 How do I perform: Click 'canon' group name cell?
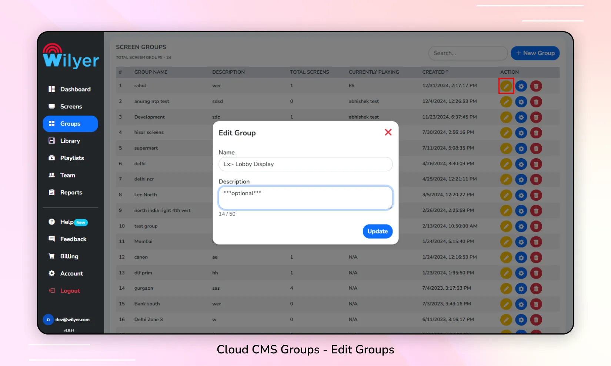click(x=141, y=257)
